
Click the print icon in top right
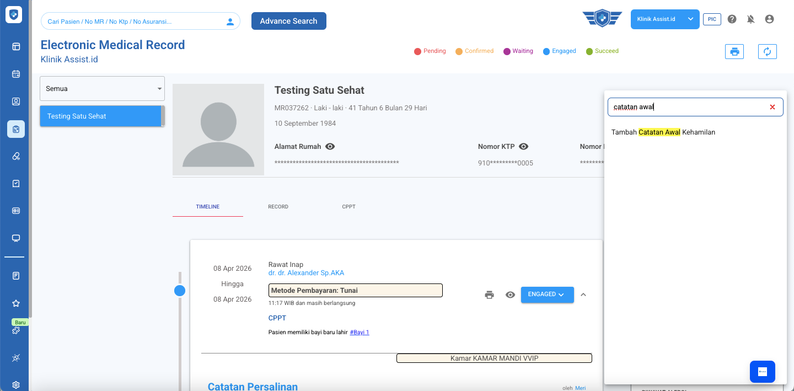pos(734,52)
